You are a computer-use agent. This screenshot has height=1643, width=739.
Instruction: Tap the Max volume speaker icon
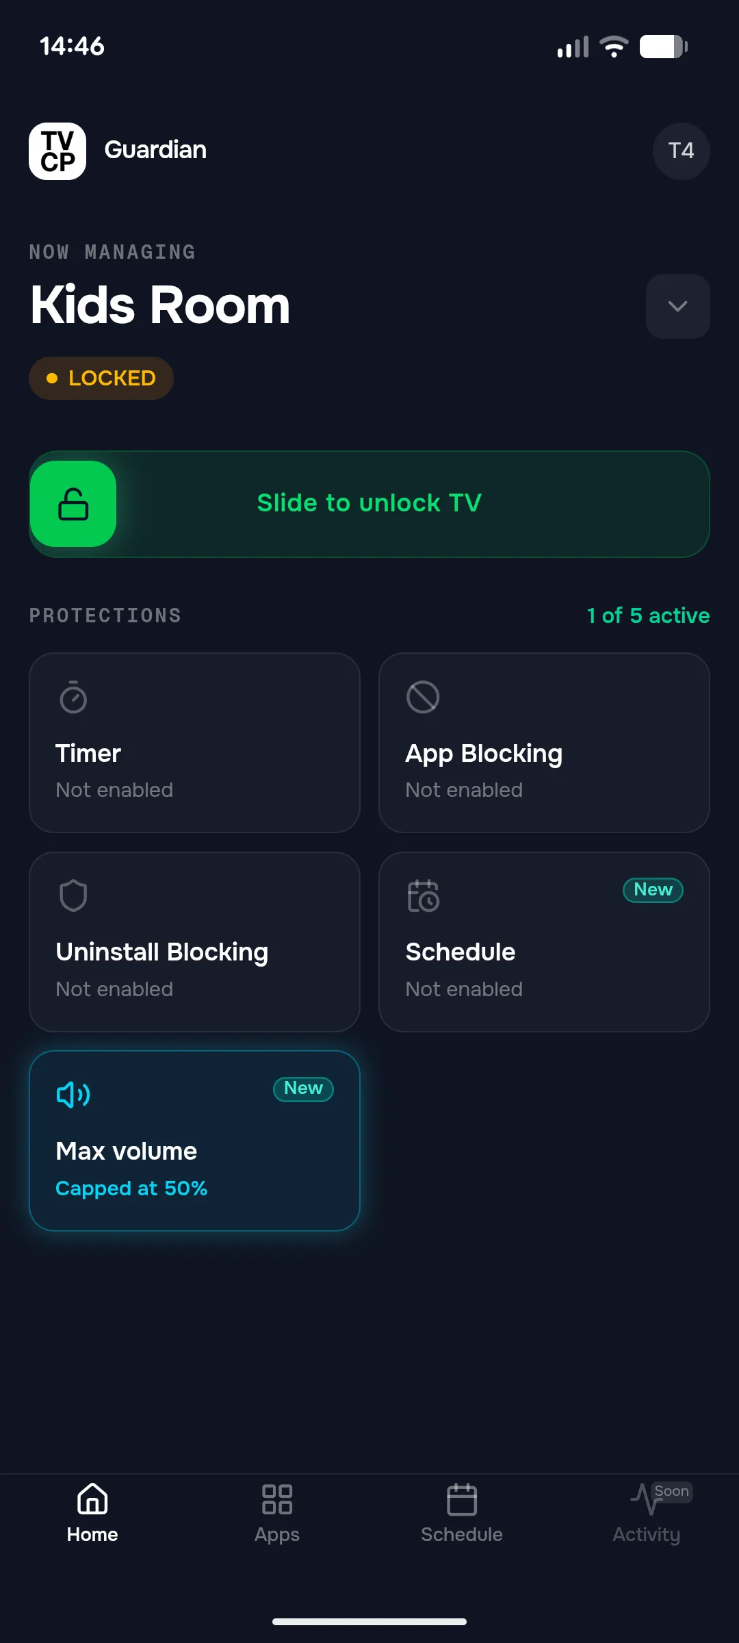click(x=73, y=1095)
